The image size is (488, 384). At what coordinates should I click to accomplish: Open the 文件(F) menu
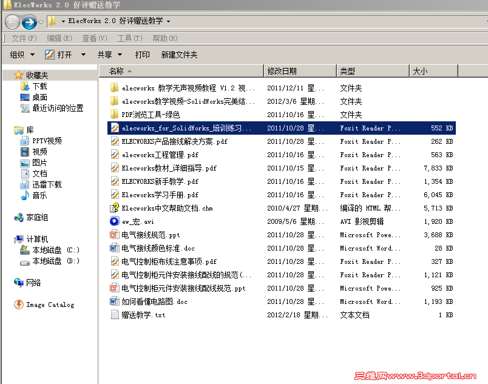pyautogui.click(x=24, y=38)
